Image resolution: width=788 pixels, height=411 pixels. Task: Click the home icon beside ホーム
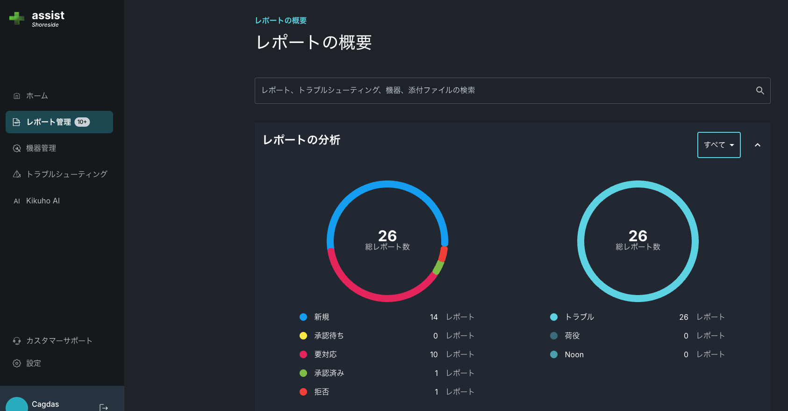point(17,96)
